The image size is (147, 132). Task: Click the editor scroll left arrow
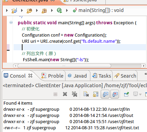tap(15, 66)
